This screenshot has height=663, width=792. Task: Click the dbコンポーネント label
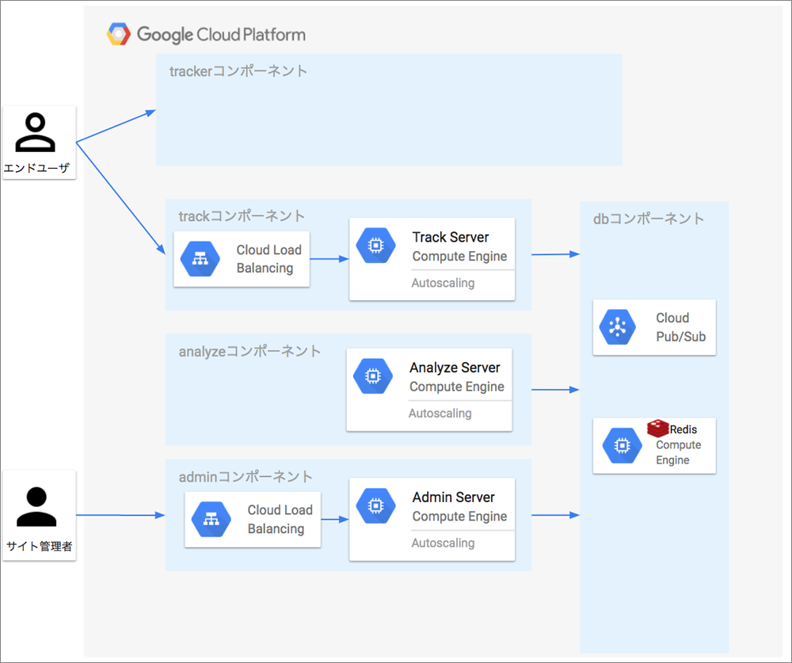tap(648, 219)
